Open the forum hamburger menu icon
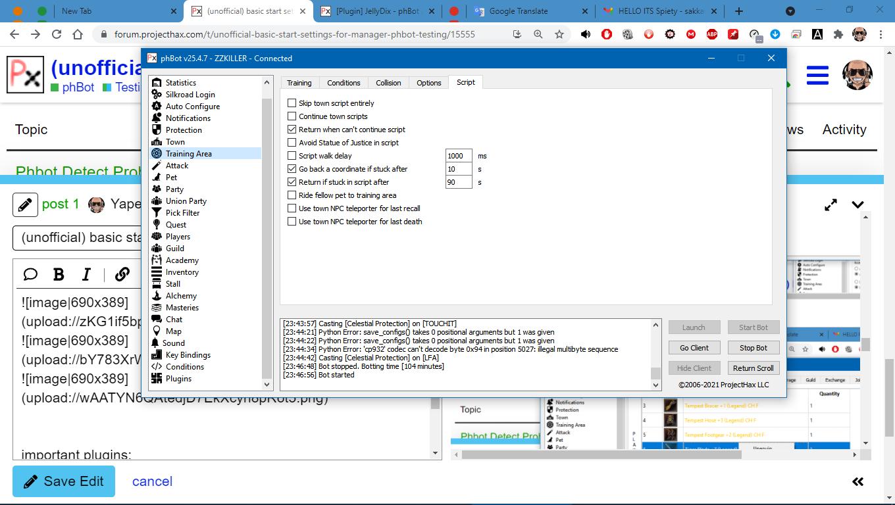The image size is (895, 505). pos(817,75)
